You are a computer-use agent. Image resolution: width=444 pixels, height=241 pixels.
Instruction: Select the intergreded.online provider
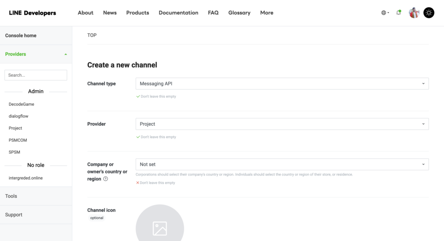(26, 178)
